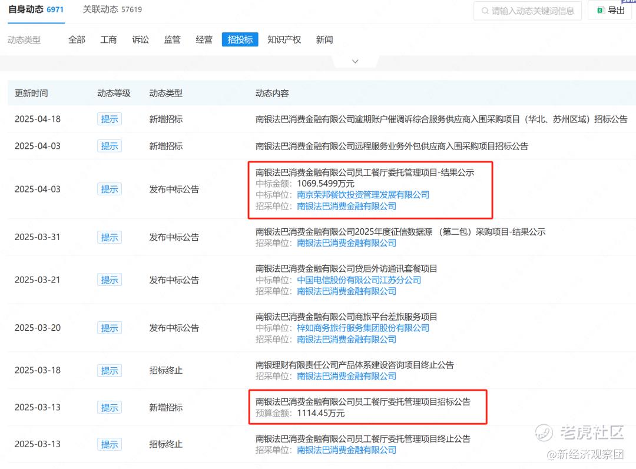Image resolution: width=636 pixels, height=469 pixels.
Task: Click 发布中标公告 type in 2025-03-31 row
Action: [174, 237]
